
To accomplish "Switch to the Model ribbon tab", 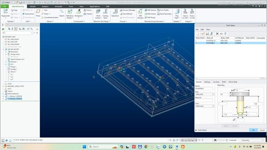I will (33, 7).
